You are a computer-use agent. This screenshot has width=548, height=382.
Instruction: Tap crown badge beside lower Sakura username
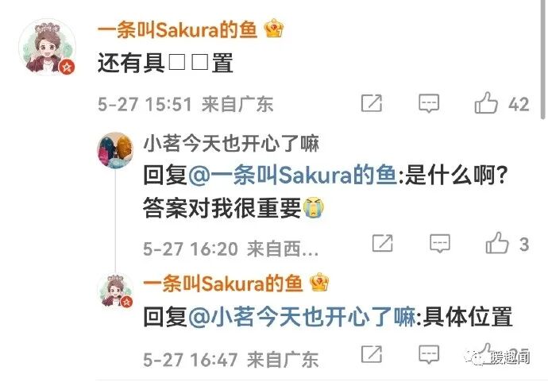tap(319, 282)
